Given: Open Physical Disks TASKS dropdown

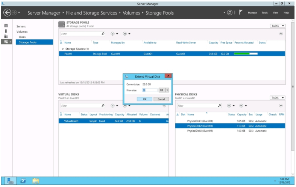Looking at the screenshot, I should tap(277, 98).
